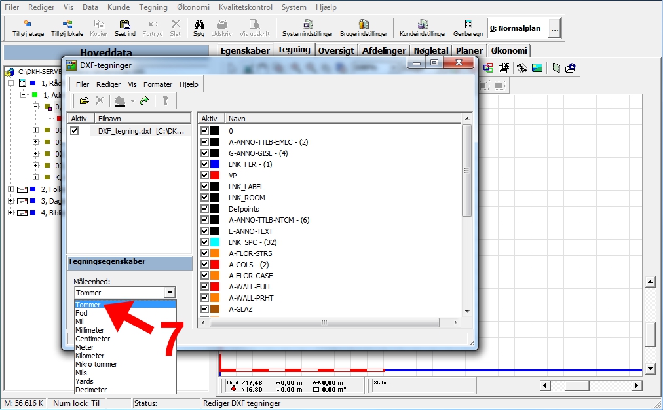This screenshot has width=663, height=410.
Task: Click Navn column header in layer list
Action: coord(343,119)
